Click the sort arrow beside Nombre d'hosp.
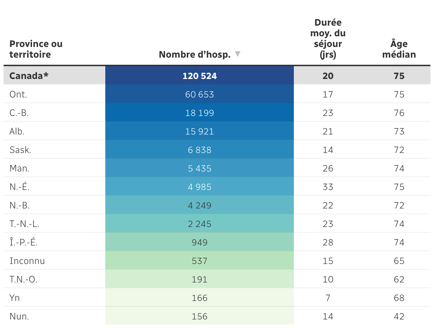434x328 pixels. pos(238,54)
